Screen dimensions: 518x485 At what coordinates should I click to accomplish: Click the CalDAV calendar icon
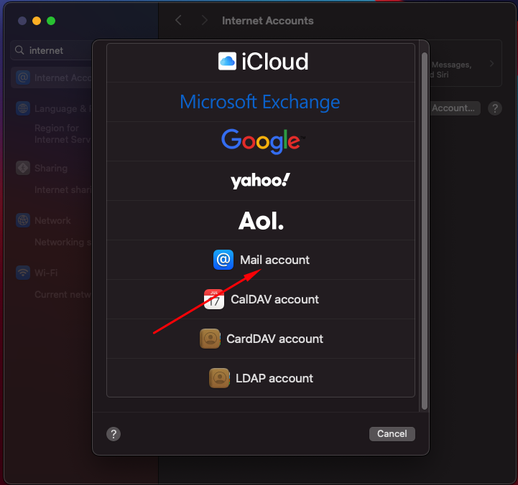point(214,299)
